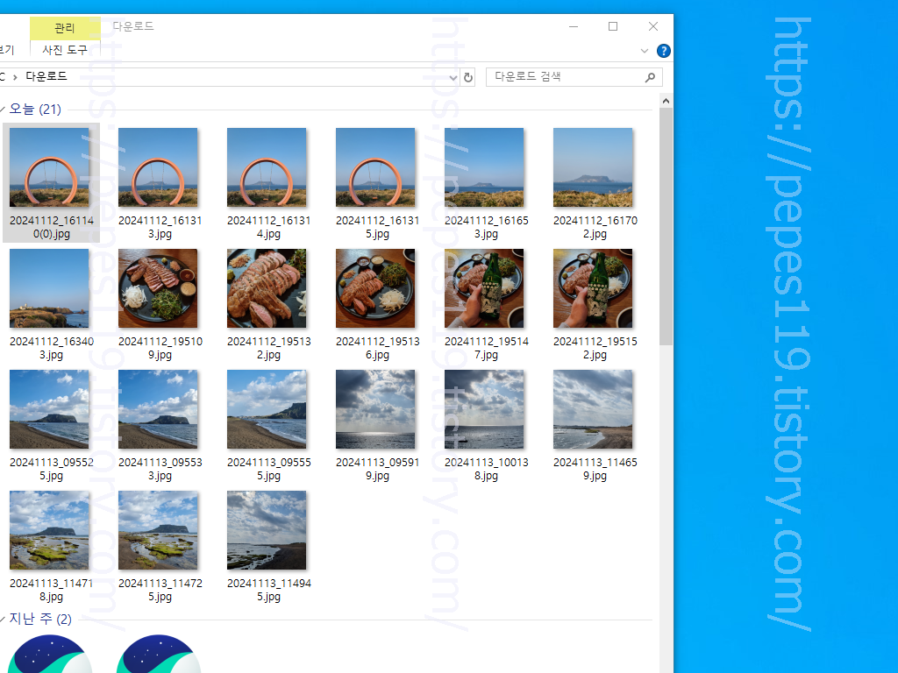The width and height of the screenshot is (898, 673).
Task: Select bottle photo 20241112_195147.jpg
Action: [484, 288]
